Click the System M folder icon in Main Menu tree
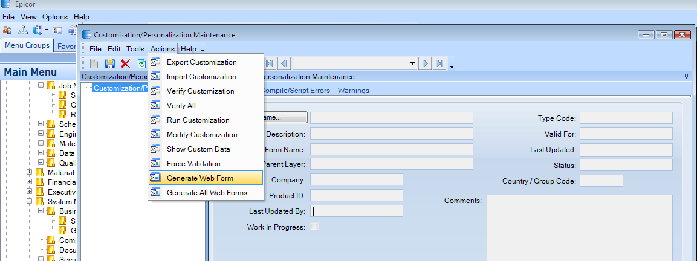This screenshot has width=697, height=261. pyautogui.click(x=41, y=201)
